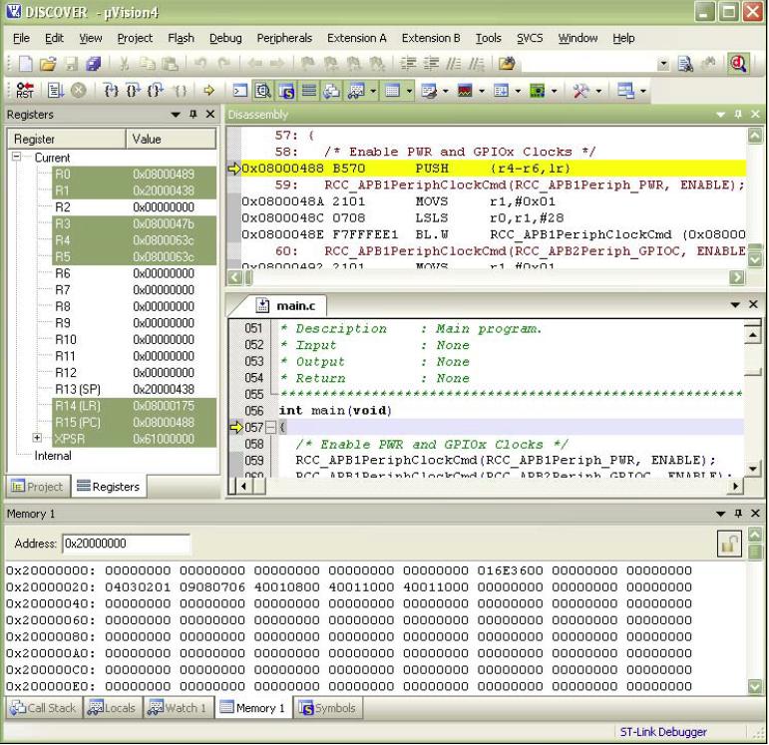Image resolution: width=769 pixels, height=745 pixels.
Task: Select the main.c editor tab
Action: [286, 306]
